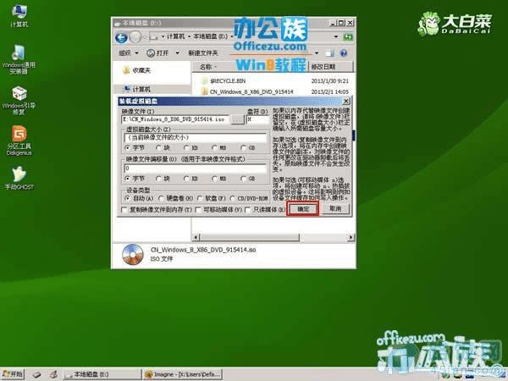
Task: Click the 映像文件 path input field
Action: tap(175, 119)
